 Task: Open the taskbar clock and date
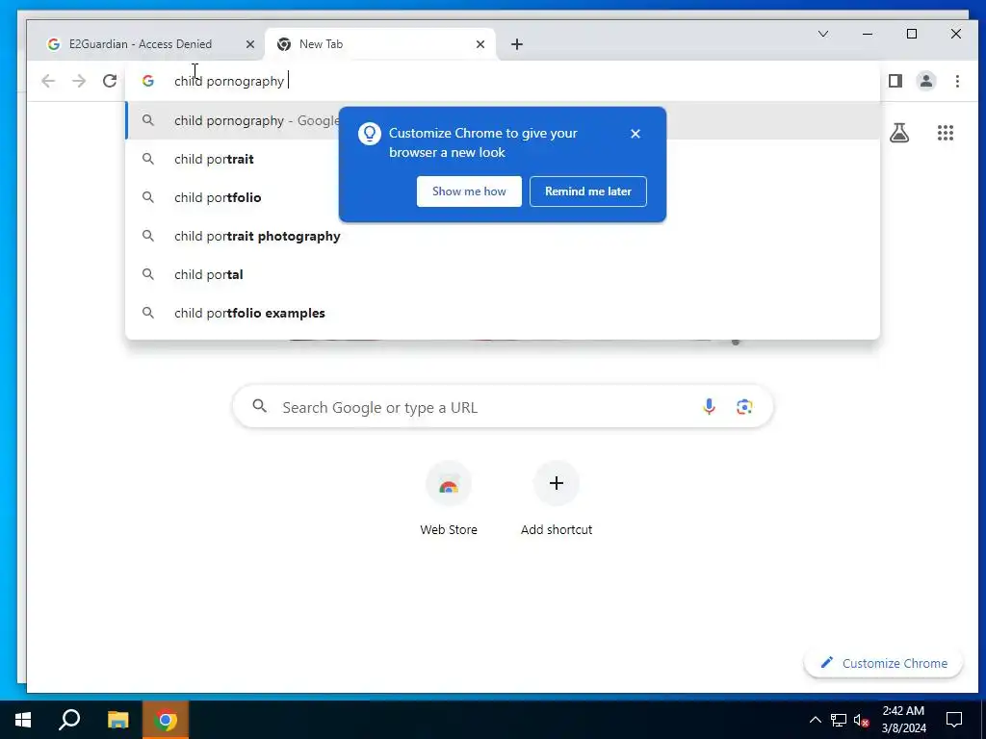(903, 720)
